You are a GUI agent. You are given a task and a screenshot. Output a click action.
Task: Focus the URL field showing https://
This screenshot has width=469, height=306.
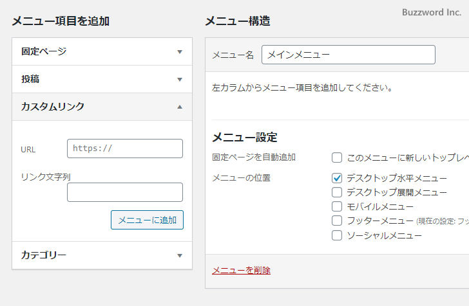point(124,148)
